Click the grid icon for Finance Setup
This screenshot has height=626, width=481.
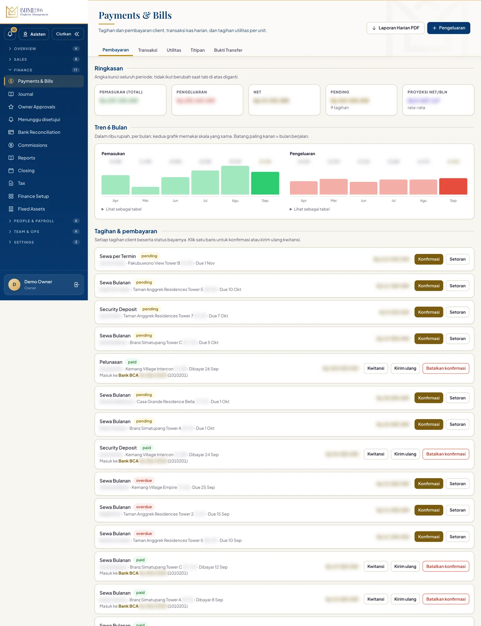click(11, 196)
